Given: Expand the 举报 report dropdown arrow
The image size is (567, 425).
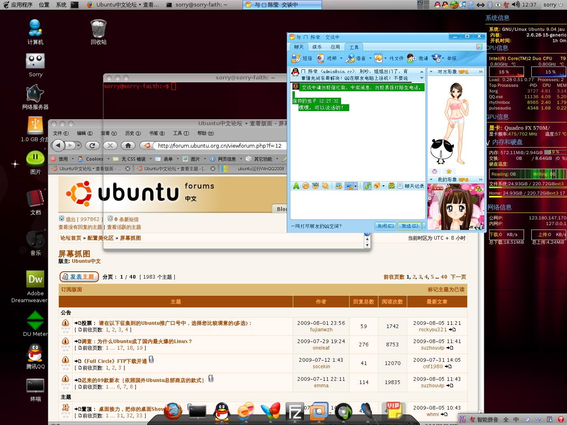Looking at the screenshot, I should click(443, 58).
